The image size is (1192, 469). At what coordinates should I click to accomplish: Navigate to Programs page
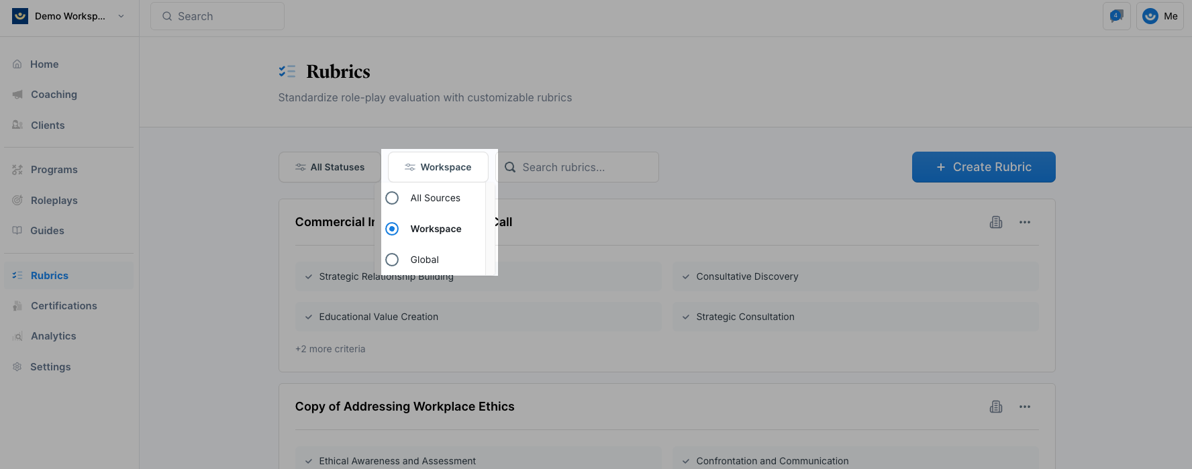pyautogui.click(x=69, y=170)
